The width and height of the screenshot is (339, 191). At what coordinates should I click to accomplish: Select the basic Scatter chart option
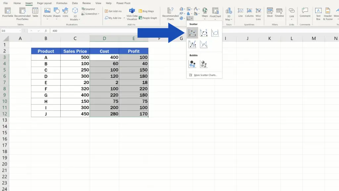[193, 32]
